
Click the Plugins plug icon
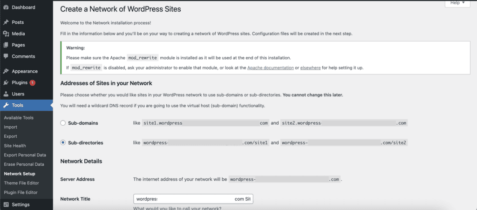[x=6, y=83]
